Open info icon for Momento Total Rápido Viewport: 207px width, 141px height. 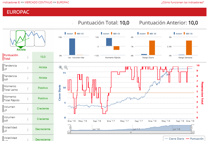coord(28,99)
